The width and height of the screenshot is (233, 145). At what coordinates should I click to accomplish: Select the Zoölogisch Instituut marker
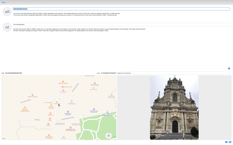[x=68, y=112]
